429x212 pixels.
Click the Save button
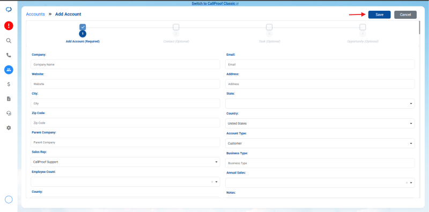tap(379, 15)
